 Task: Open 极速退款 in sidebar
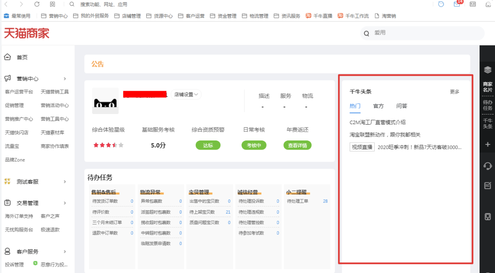(x=50, y=229)
